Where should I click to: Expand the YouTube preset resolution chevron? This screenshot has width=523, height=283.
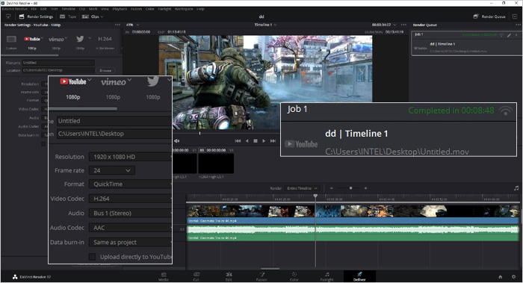pyautogui.click(x=43, y=38)
